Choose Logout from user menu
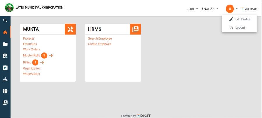The image size is (262, 118). coord(240,28)
